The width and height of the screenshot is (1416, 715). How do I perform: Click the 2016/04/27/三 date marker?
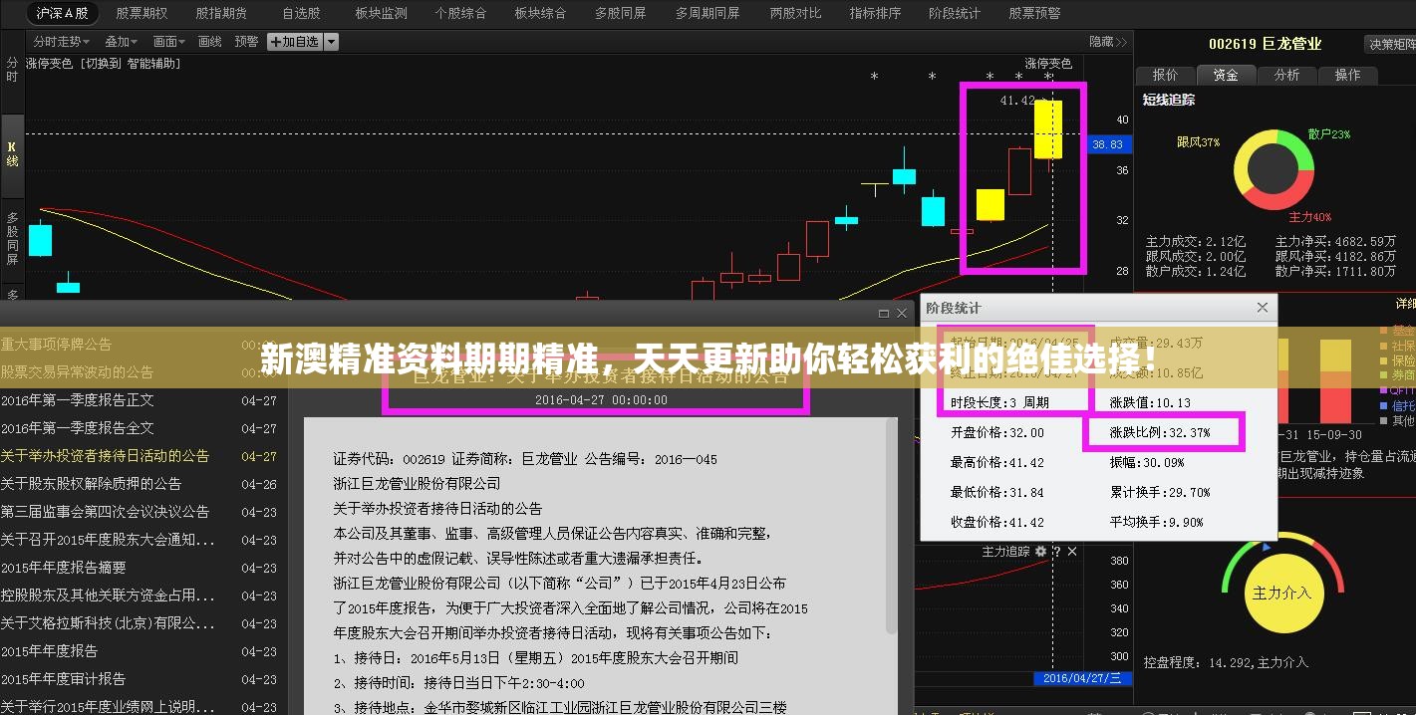[x=1082, y=678]
